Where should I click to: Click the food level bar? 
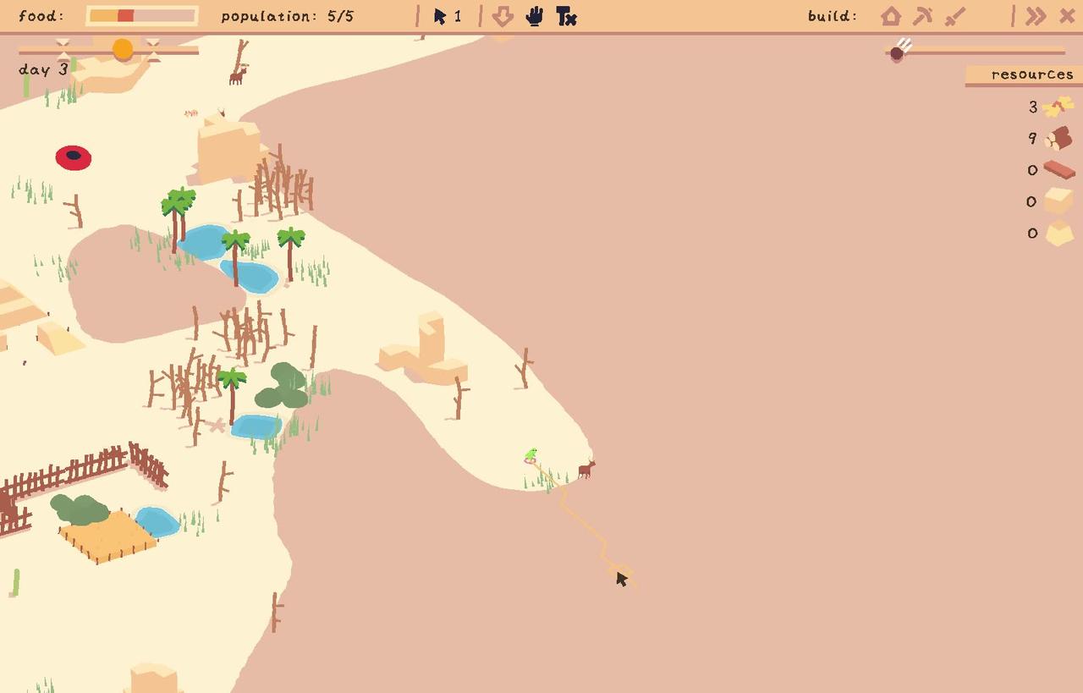click(x=142, y=16)
